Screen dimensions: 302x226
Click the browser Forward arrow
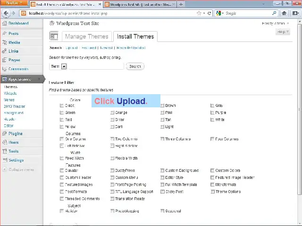coord(13,13)
